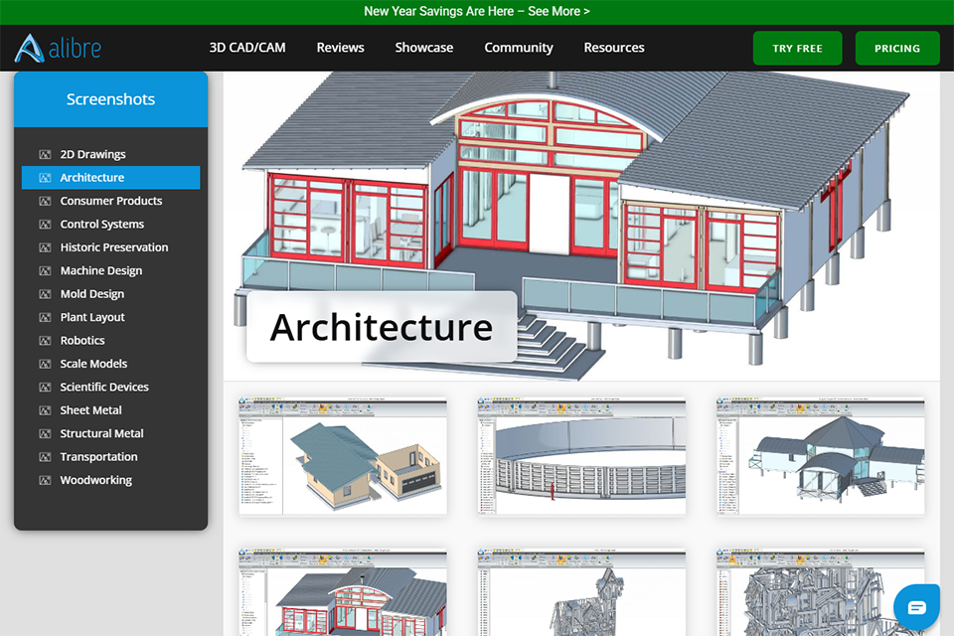
Task: Click the image icon beside Historic Preservation
Action: tap(45, 247)
